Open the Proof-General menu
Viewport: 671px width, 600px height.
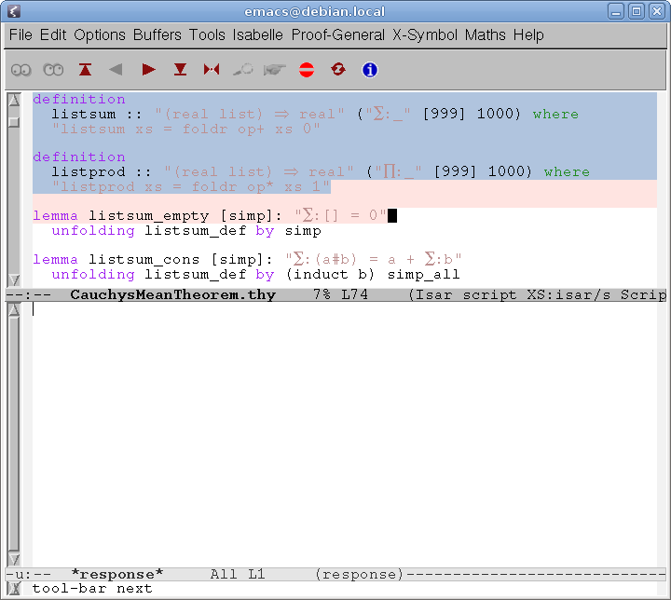[x=337, y=35]
